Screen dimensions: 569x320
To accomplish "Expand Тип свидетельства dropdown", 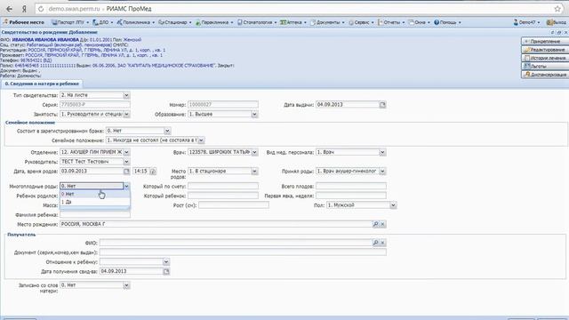I will coord(126,95).
